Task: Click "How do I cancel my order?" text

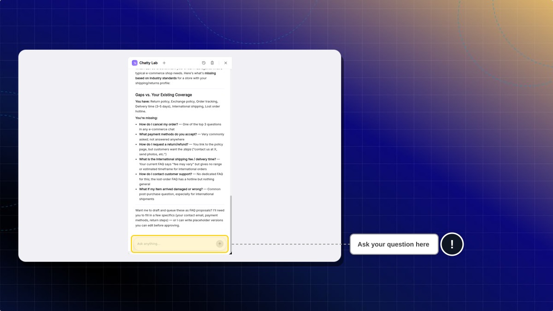Action: 159,124
